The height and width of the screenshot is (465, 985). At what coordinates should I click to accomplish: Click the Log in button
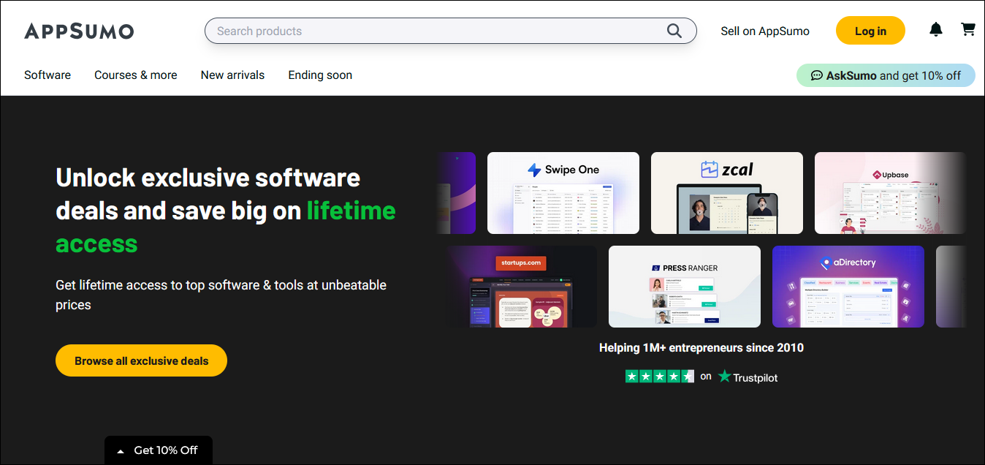(870, 31)
